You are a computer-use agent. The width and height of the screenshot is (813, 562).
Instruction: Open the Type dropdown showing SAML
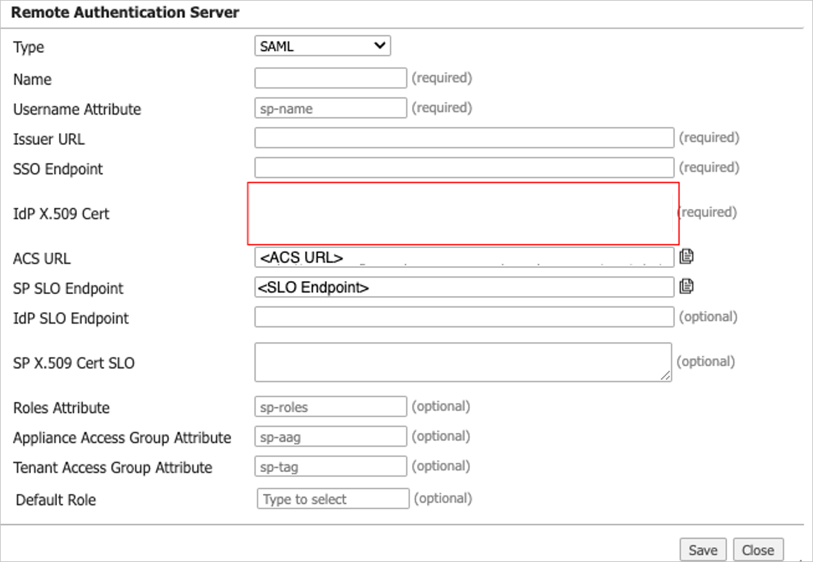coord(323,45)
